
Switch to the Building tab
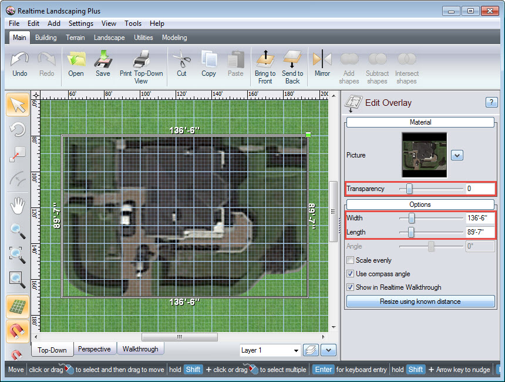(x=46, y=38)
